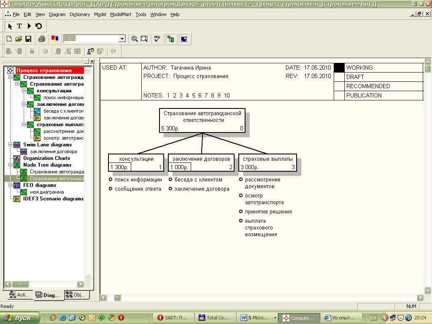The image size is (432, 324).
Task: Click the tree panel horizontal scrollbar thumb
Action: pyautogui.click(x=20, y=284)
